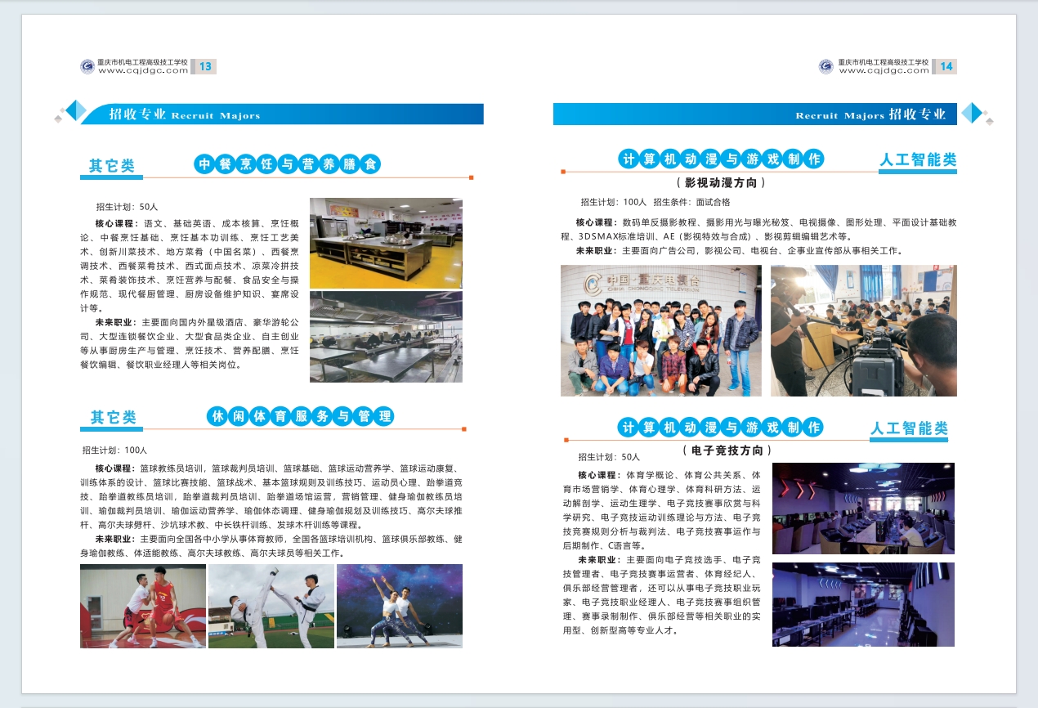Open the lower esports computer room photo
Screen dimensions: 1038x708
pos(863,604)
